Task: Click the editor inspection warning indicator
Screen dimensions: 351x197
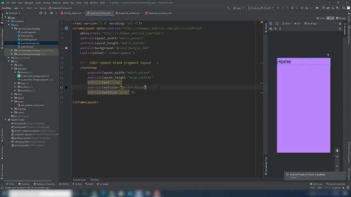Action: 262,22
